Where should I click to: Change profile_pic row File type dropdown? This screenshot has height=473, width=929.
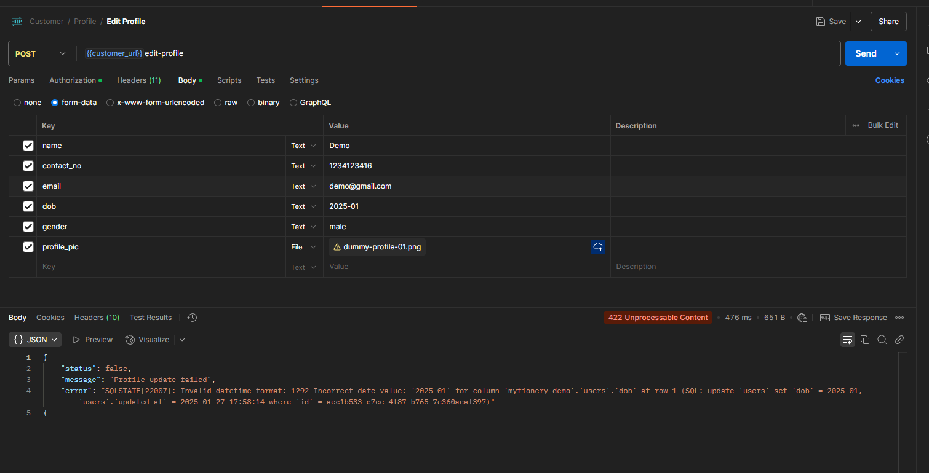point(304,247)
